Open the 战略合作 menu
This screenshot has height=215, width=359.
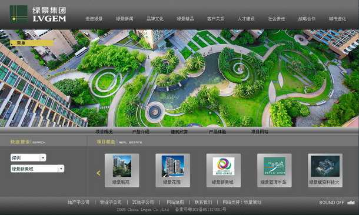coord(307,19)
